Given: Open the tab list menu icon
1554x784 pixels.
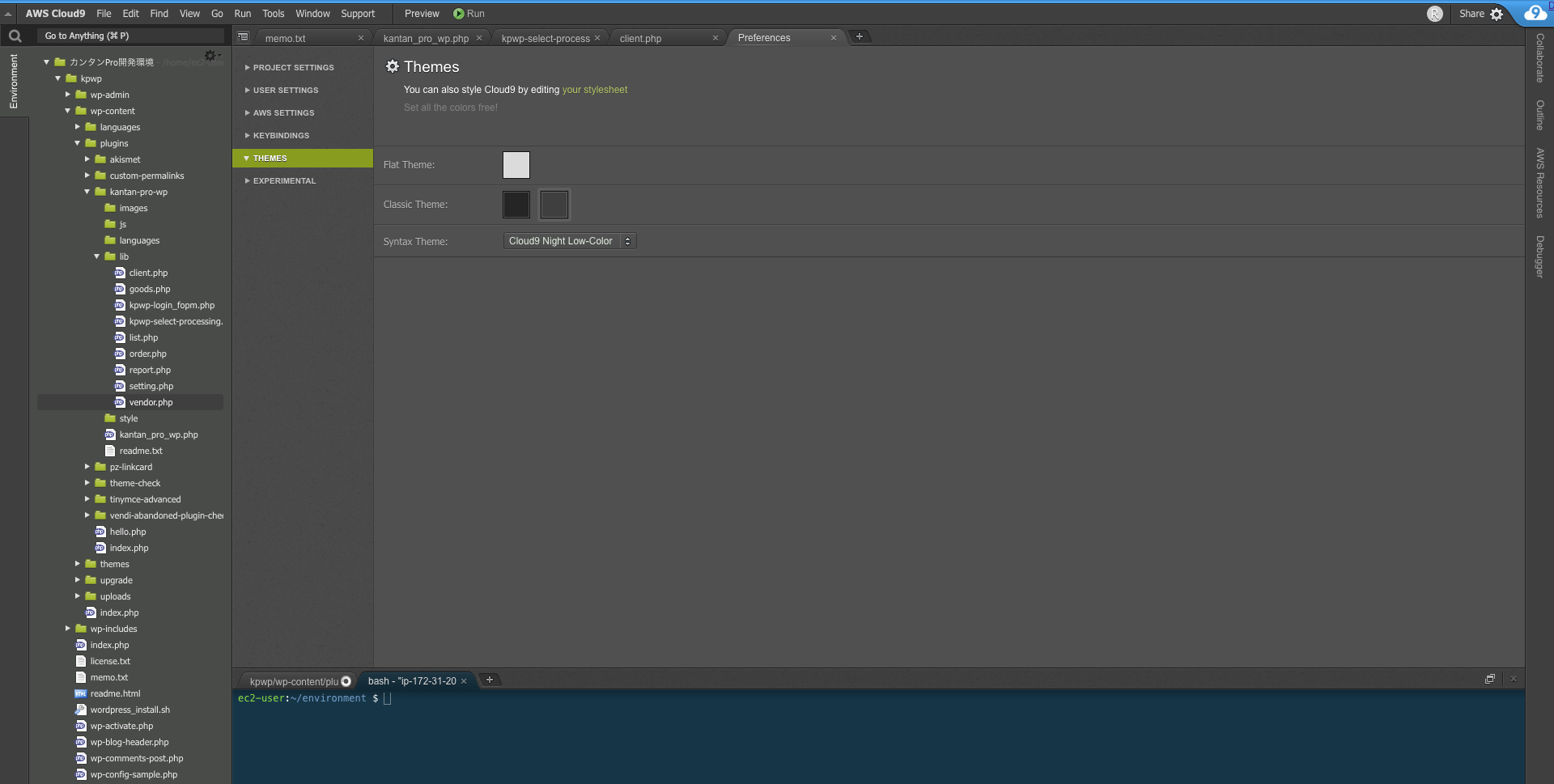Looking at the screenshot, I should [243, 36].
